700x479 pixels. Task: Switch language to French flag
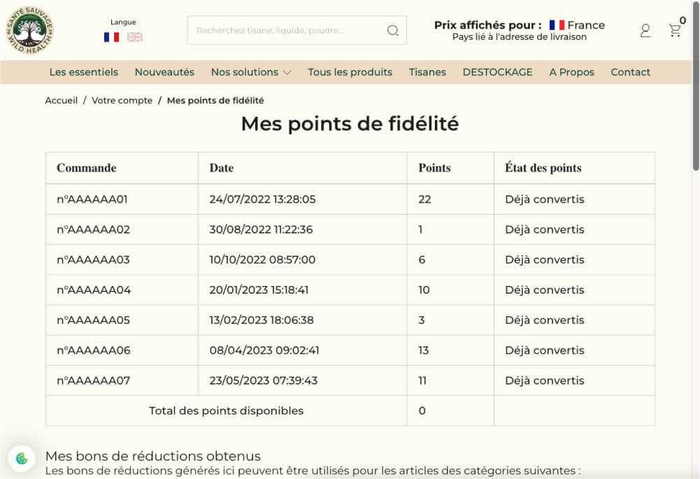pos(112,37)
